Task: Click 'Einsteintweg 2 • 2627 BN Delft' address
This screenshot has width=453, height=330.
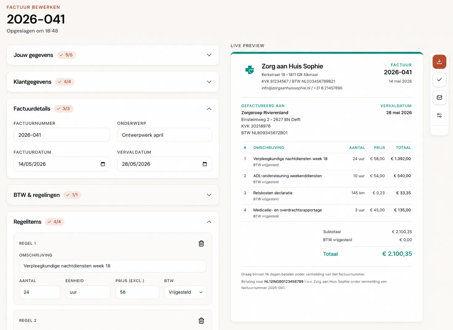Action: click(x=271, y=120)
